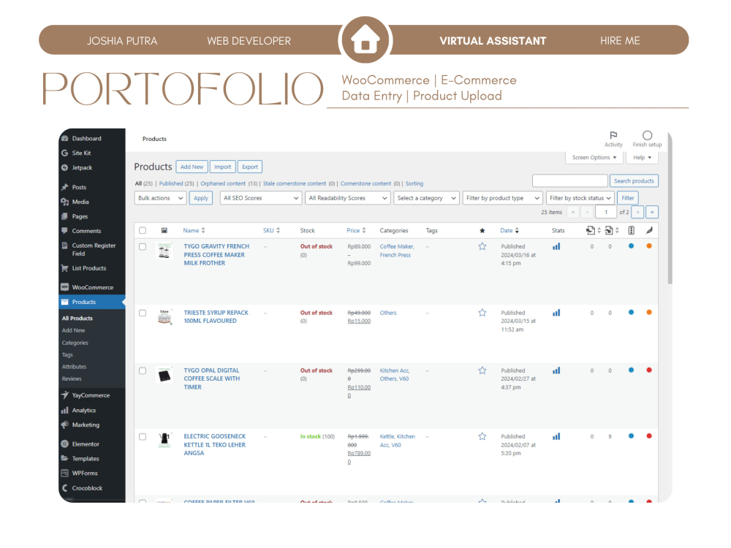Viewport: 731px width, 548px height.
Task: Click the Apply bulk action button
Action: (x=201, y=197)
